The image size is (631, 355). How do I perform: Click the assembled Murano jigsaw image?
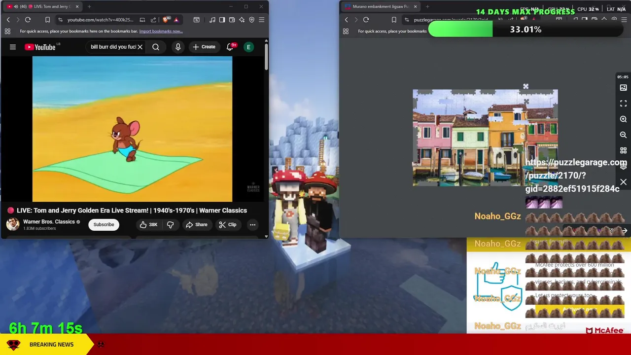pos(485,138)
